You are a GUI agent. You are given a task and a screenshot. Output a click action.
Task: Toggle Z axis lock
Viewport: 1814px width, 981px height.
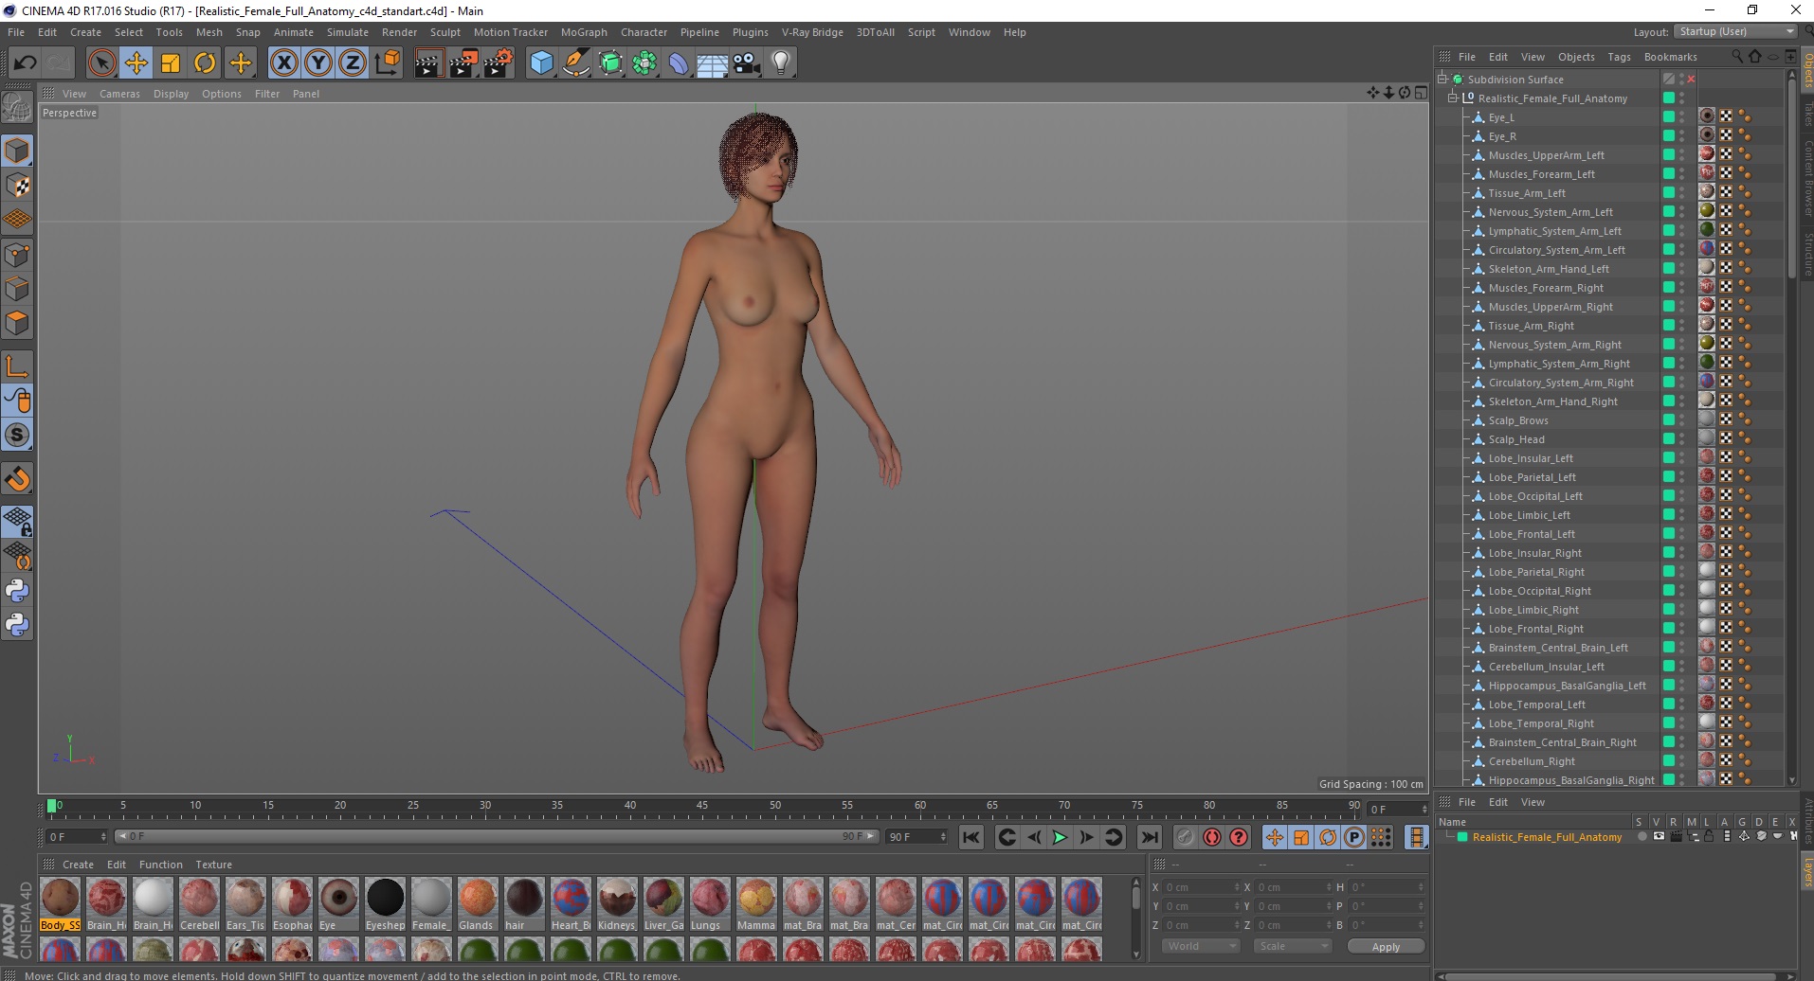(x=353, y=63)
